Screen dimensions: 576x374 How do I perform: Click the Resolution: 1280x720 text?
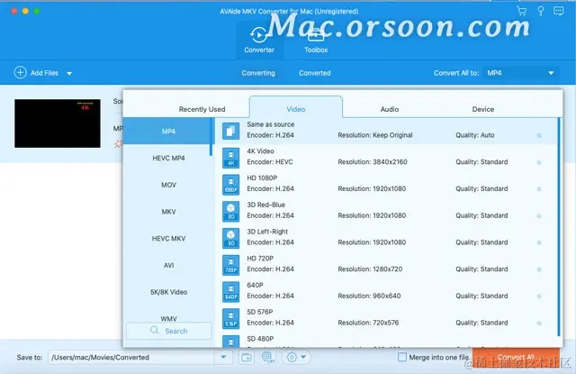click(x=370, y=269)
